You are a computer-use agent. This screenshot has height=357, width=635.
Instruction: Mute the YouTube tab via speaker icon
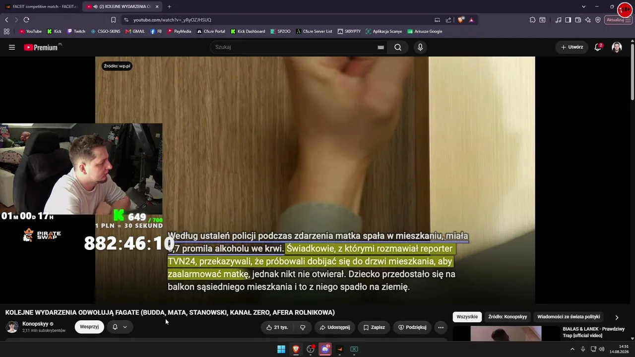pyautogui.click(x=95, y=6)
